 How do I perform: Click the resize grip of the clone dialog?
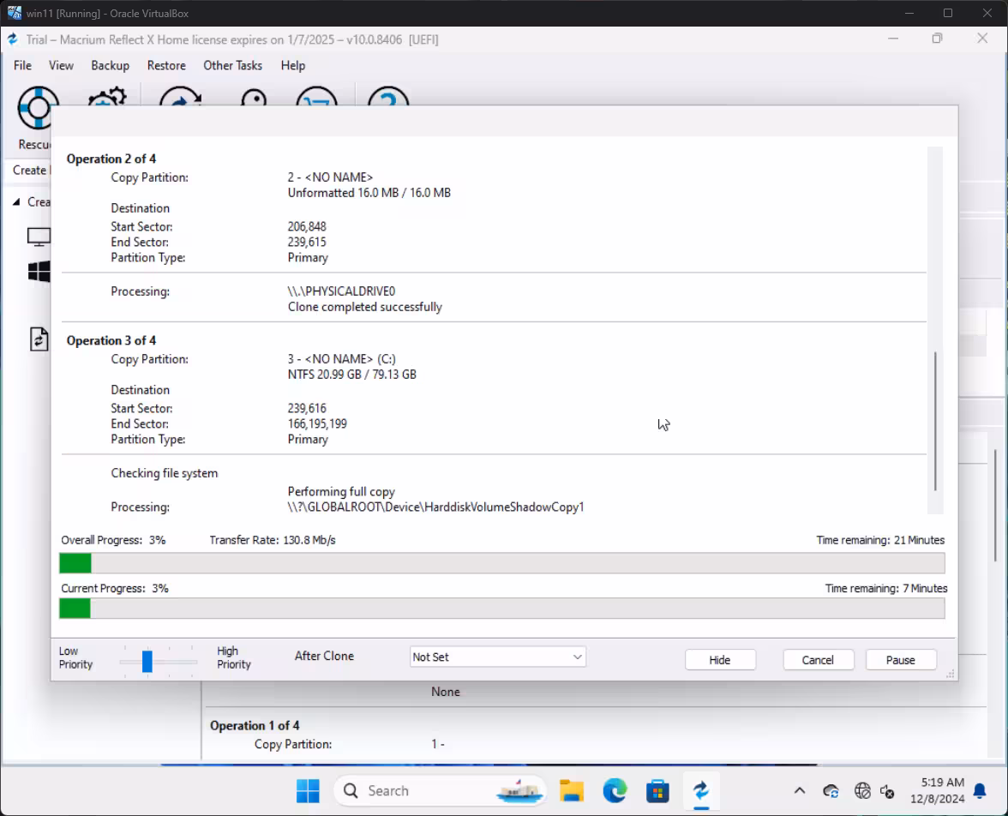click(x=950, y=673)
